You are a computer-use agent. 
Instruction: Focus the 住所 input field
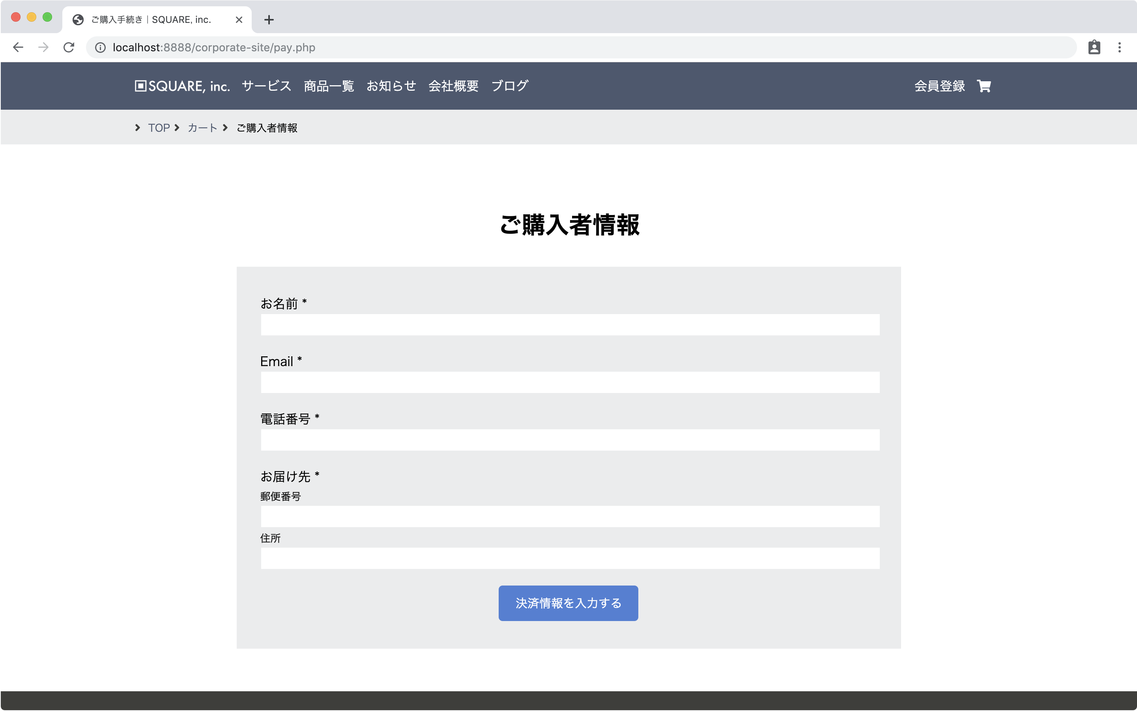click(x=570, y=559)
